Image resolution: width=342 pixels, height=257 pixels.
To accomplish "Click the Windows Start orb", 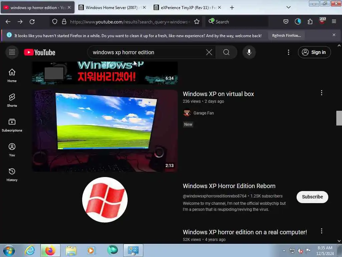I will coord(9,250).
